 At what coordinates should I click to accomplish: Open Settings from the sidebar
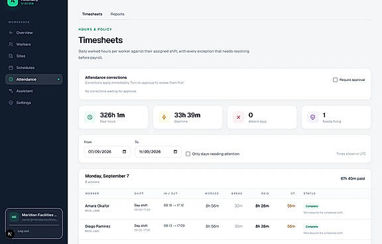(34, 103)
